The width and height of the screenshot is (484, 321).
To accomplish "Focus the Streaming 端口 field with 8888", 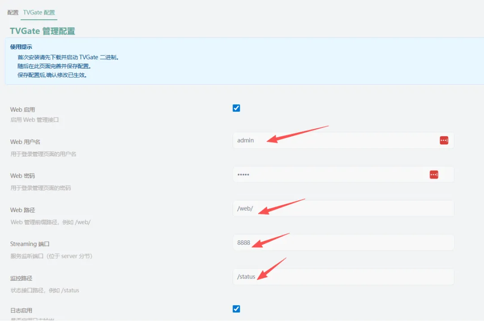I will [343, 243].
